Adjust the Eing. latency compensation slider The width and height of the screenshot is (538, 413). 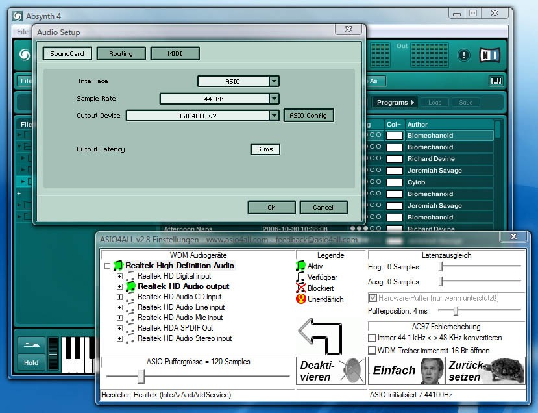click(x=441, y=266)
